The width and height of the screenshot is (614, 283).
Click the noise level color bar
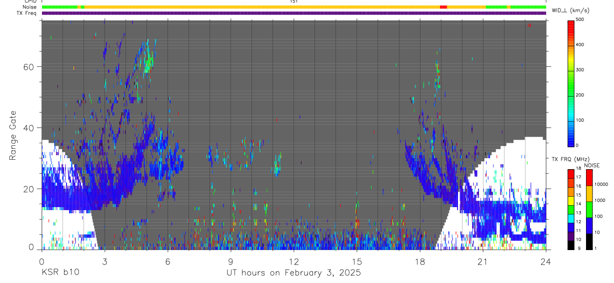[x=589, y=209]
